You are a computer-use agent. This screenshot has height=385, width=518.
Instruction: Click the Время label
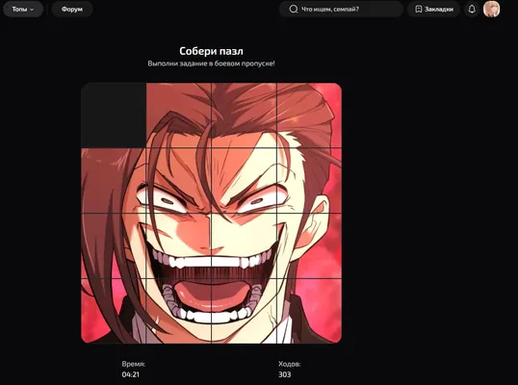[134, 364]
